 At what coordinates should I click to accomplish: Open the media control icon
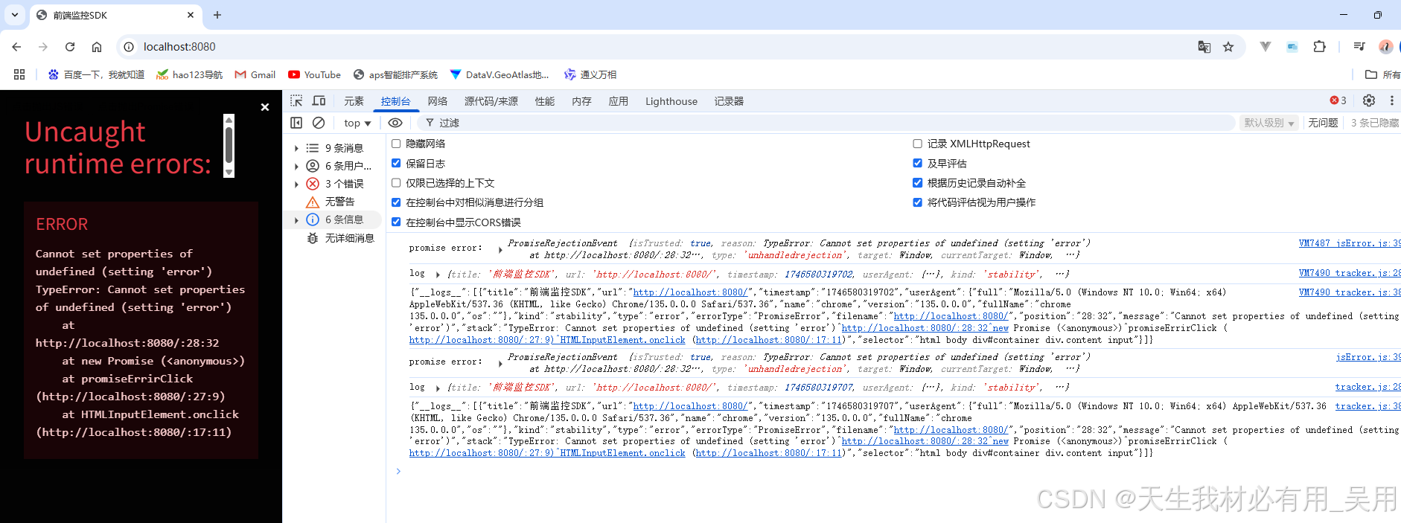[x=1359, y=47]
